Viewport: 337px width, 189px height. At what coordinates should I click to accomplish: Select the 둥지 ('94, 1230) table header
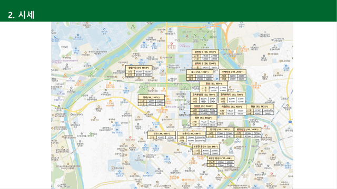[200, 72]
